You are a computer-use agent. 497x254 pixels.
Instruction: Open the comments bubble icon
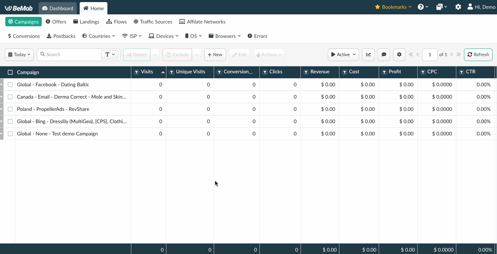[x=384, y=54]
